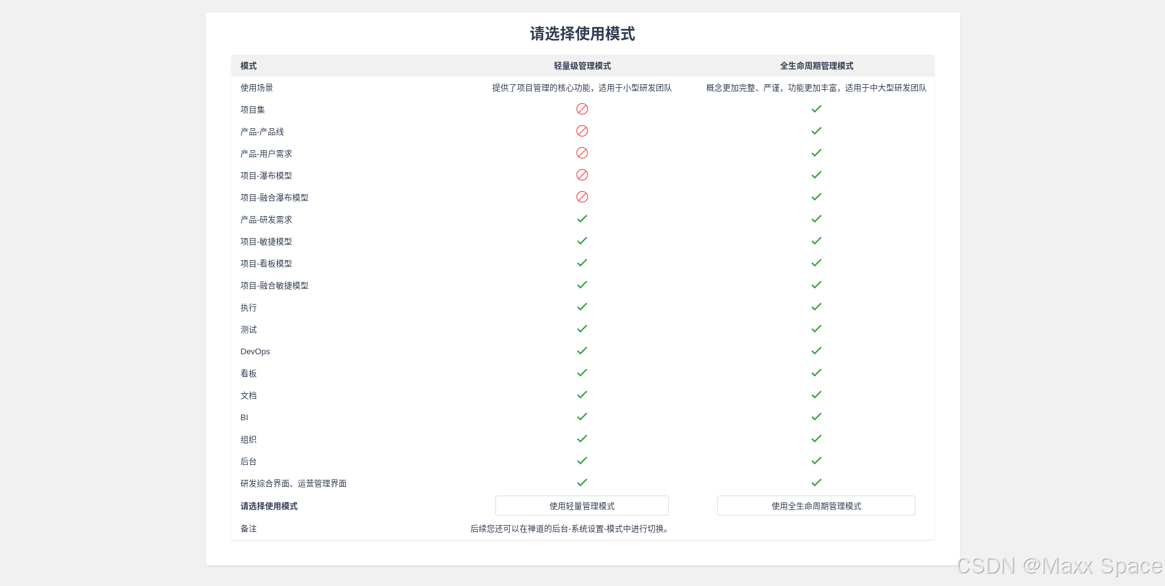Click the 轻量级 checkmark in the 后台 row

pos(582,460)
